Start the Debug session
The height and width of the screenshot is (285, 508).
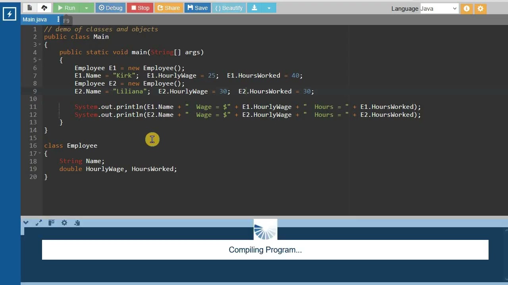click(110, 8)
